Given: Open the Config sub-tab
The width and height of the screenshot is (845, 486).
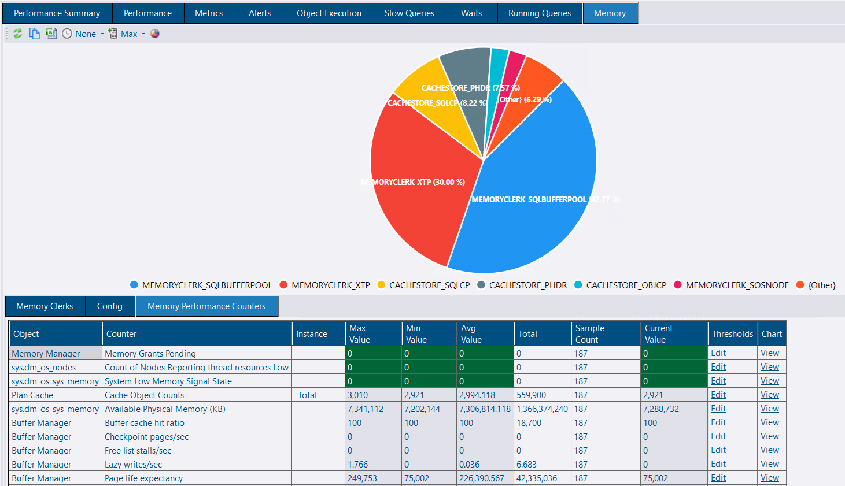Looking at the screenshot, I should coord(110,306).
